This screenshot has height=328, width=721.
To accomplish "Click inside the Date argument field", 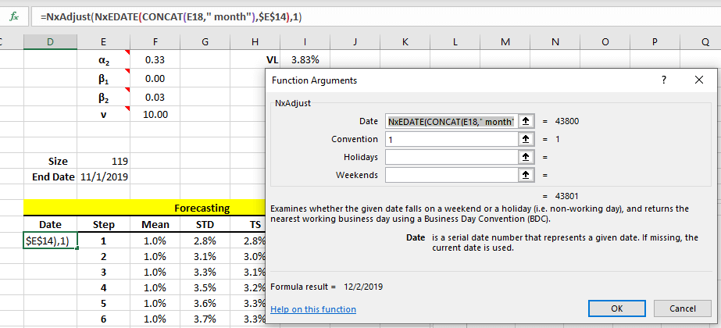I will point(451,121).
